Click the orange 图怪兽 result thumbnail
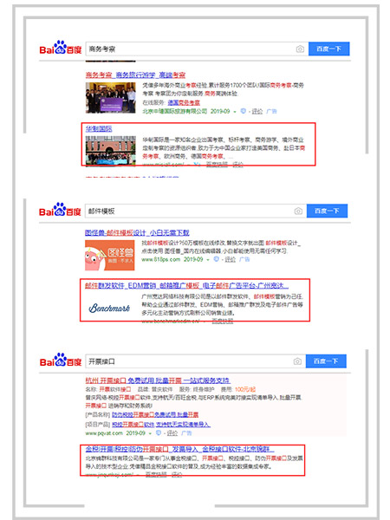The width and height of the screenshot is (390, 520). click(110, 256)
